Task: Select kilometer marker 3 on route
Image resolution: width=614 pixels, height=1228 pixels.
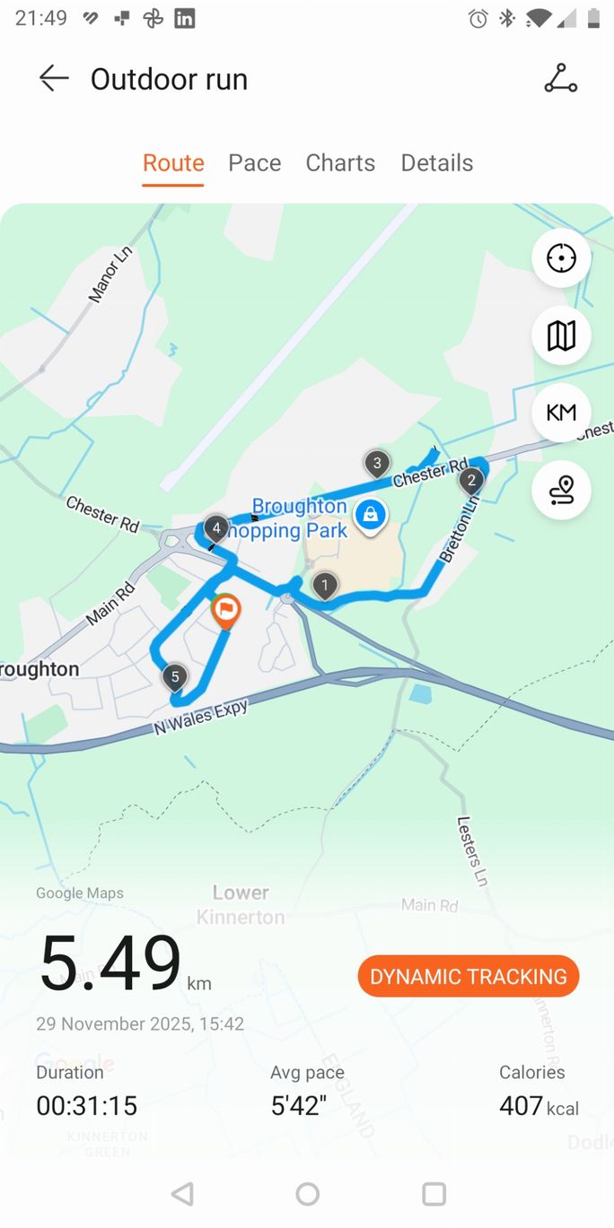Action: click(377, 464)
